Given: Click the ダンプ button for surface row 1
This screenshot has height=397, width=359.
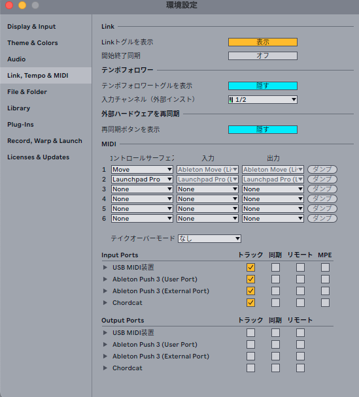Looking at the screenshot, I should click(x=322, y=169).
